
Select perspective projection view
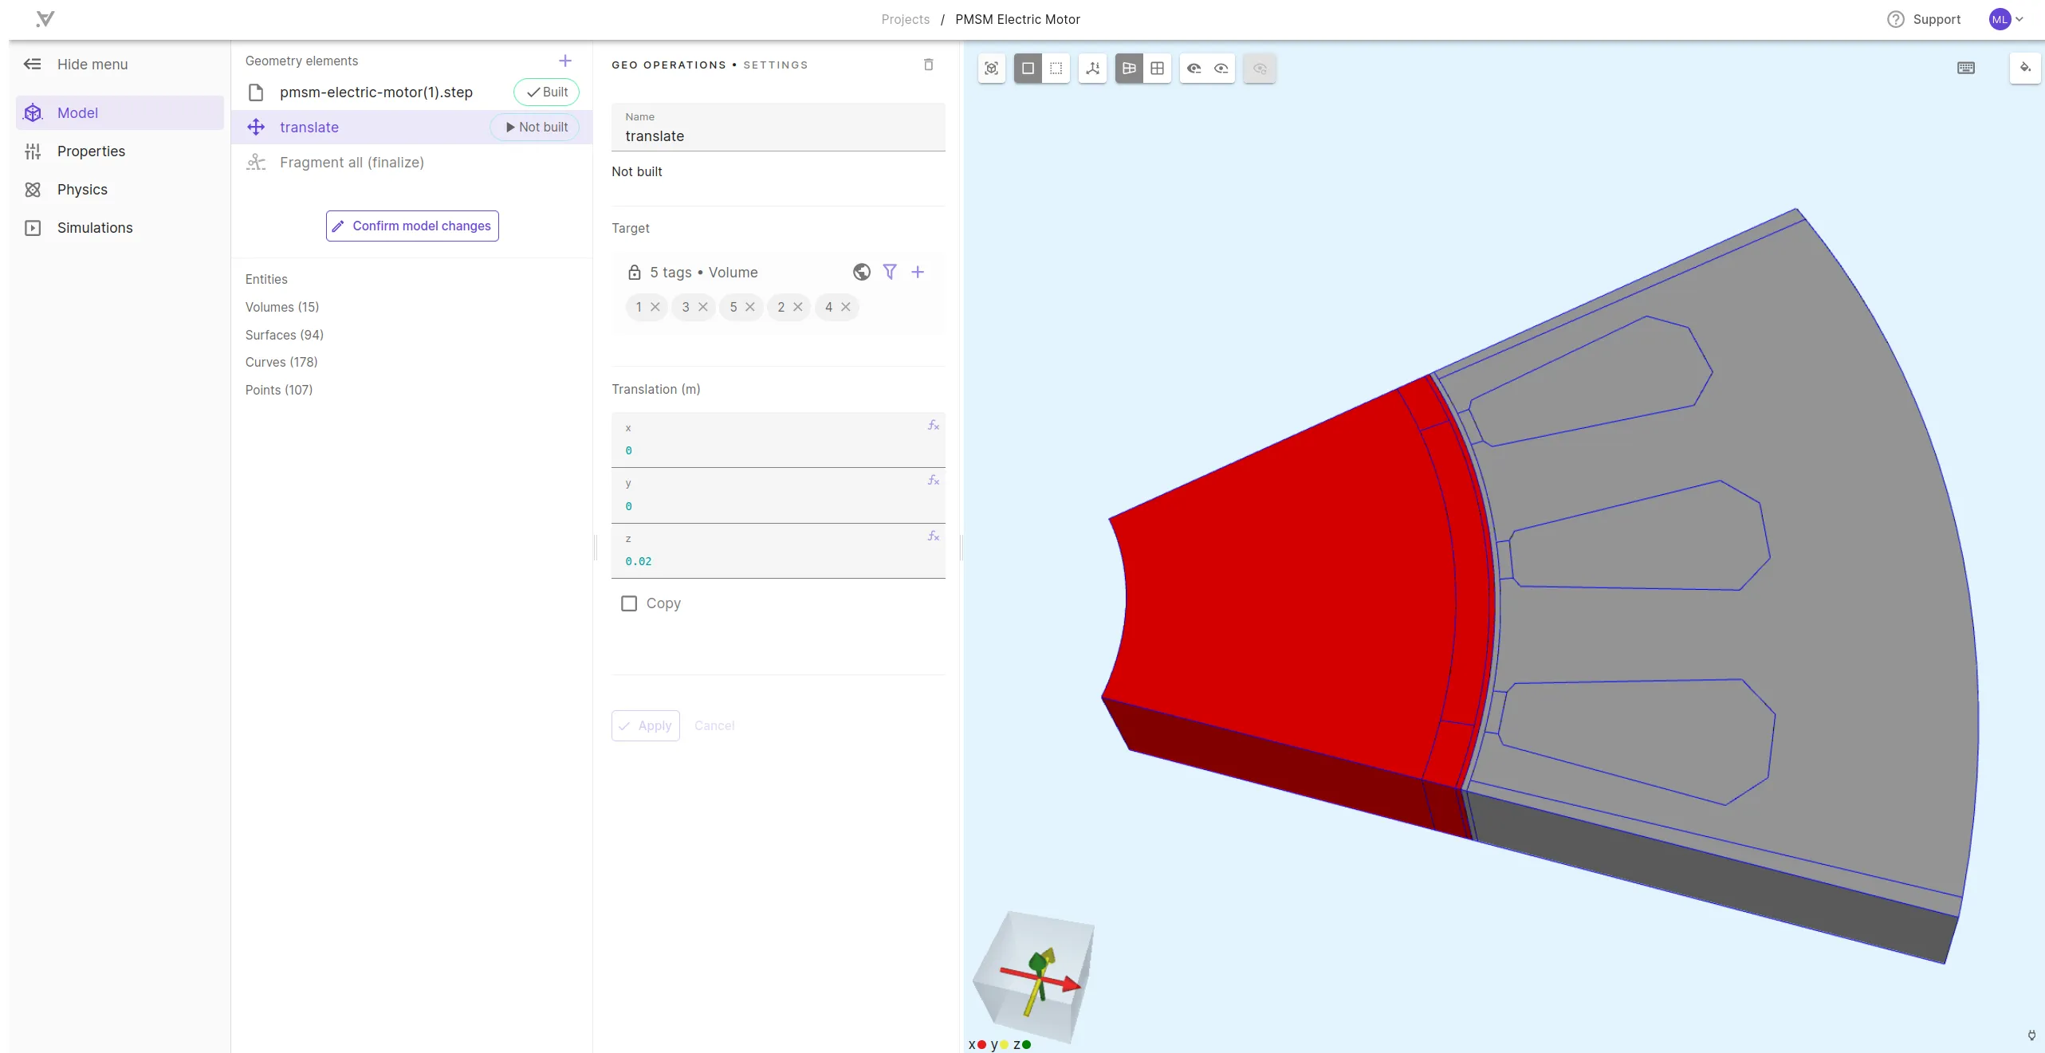pos(1130,69)
